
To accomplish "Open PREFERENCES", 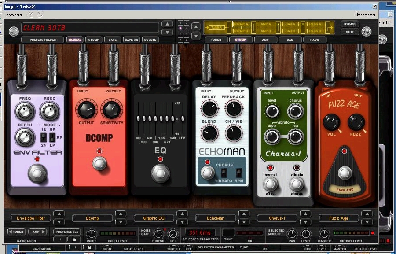I will point(67,232).
